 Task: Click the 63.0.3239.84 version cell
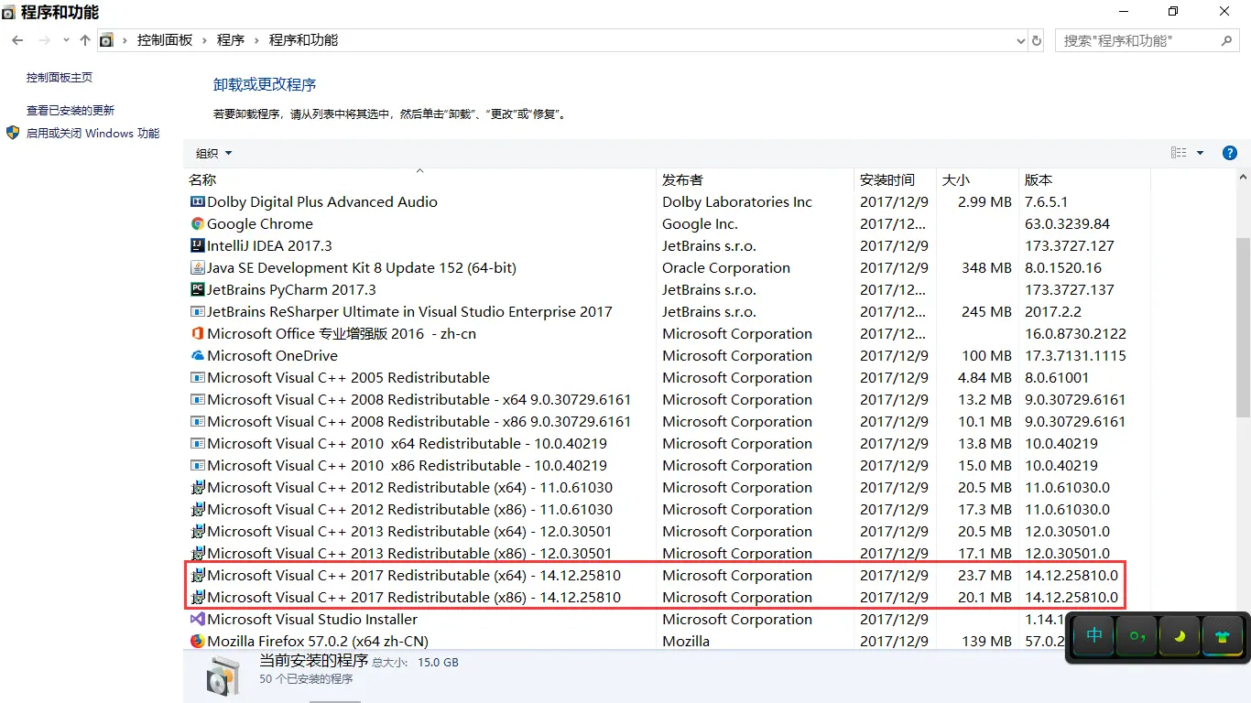click(1067, 223)
